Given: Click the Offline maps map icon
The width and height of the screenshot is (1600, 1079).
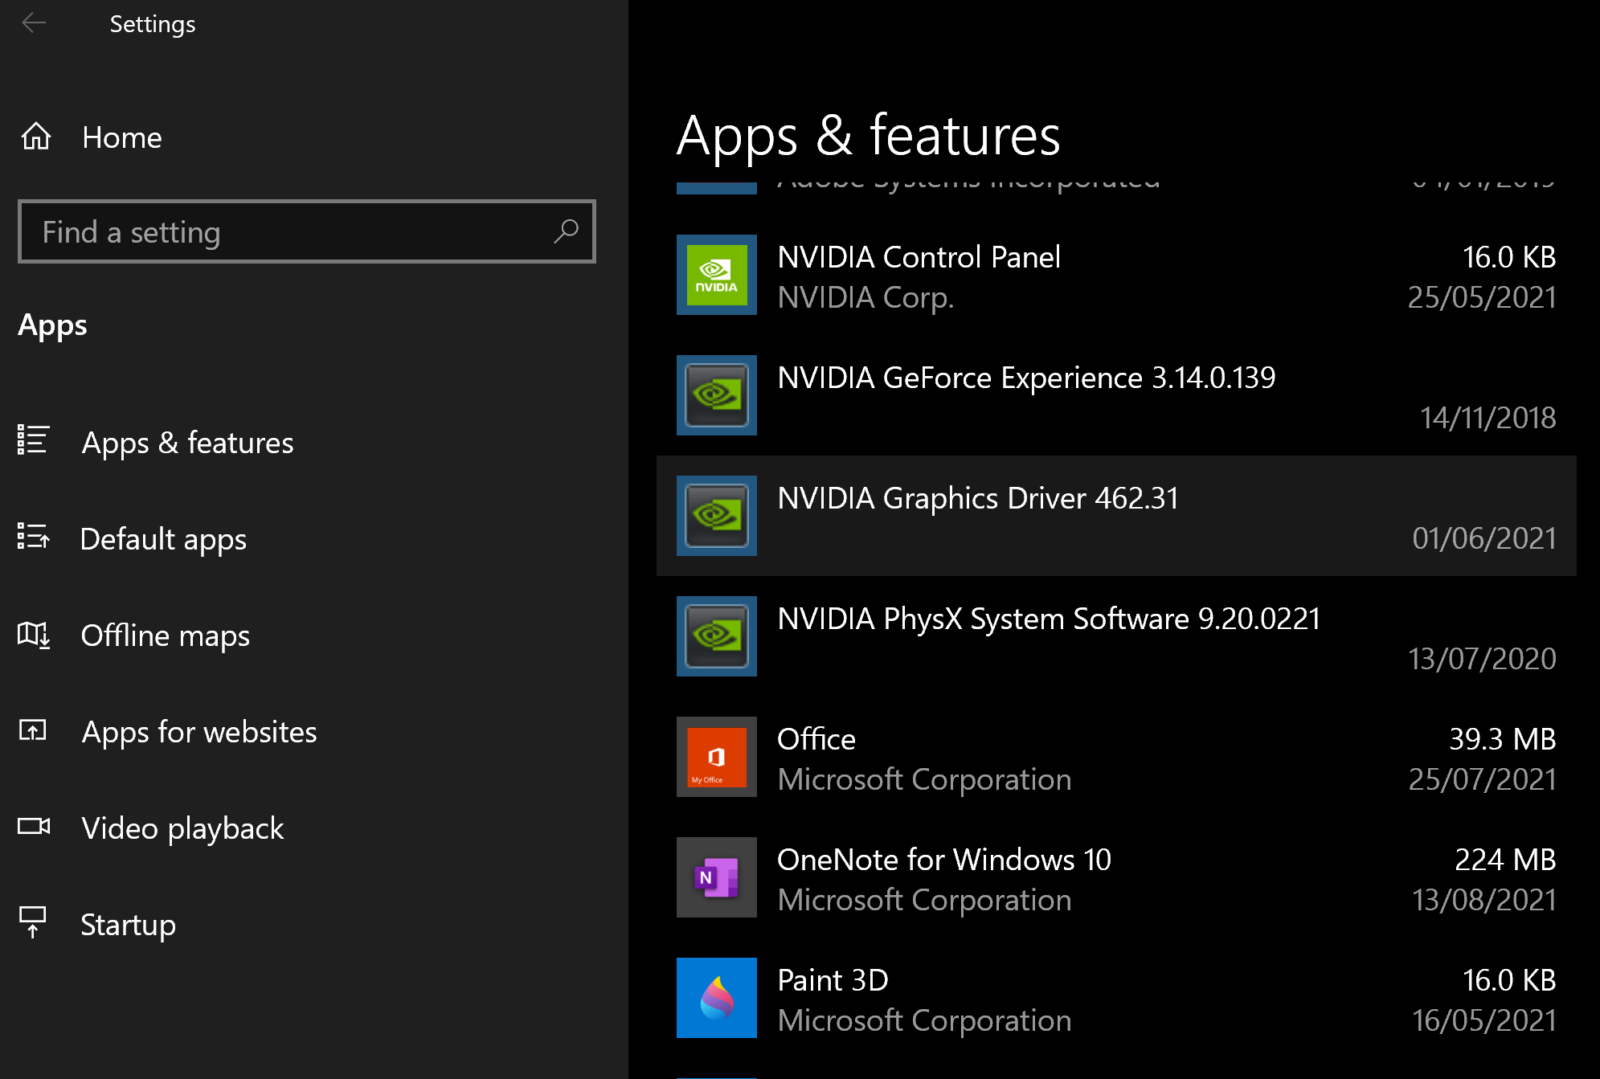Looking at the screenshot, I should pyautogui.click(x=34, y=635).
